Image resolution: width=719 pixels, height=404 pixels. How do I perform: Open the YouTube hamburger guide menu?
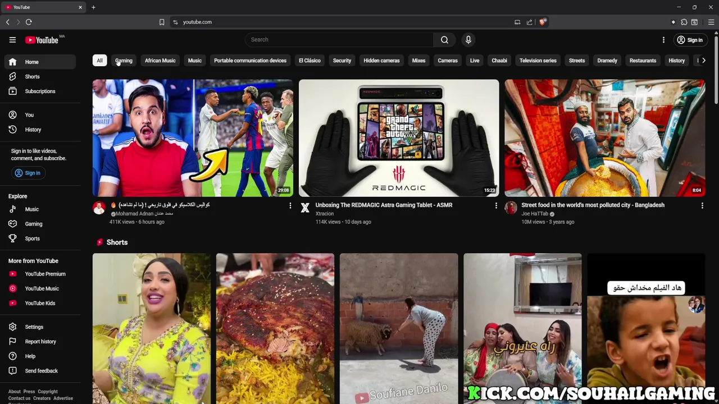(x=12, y=40)
